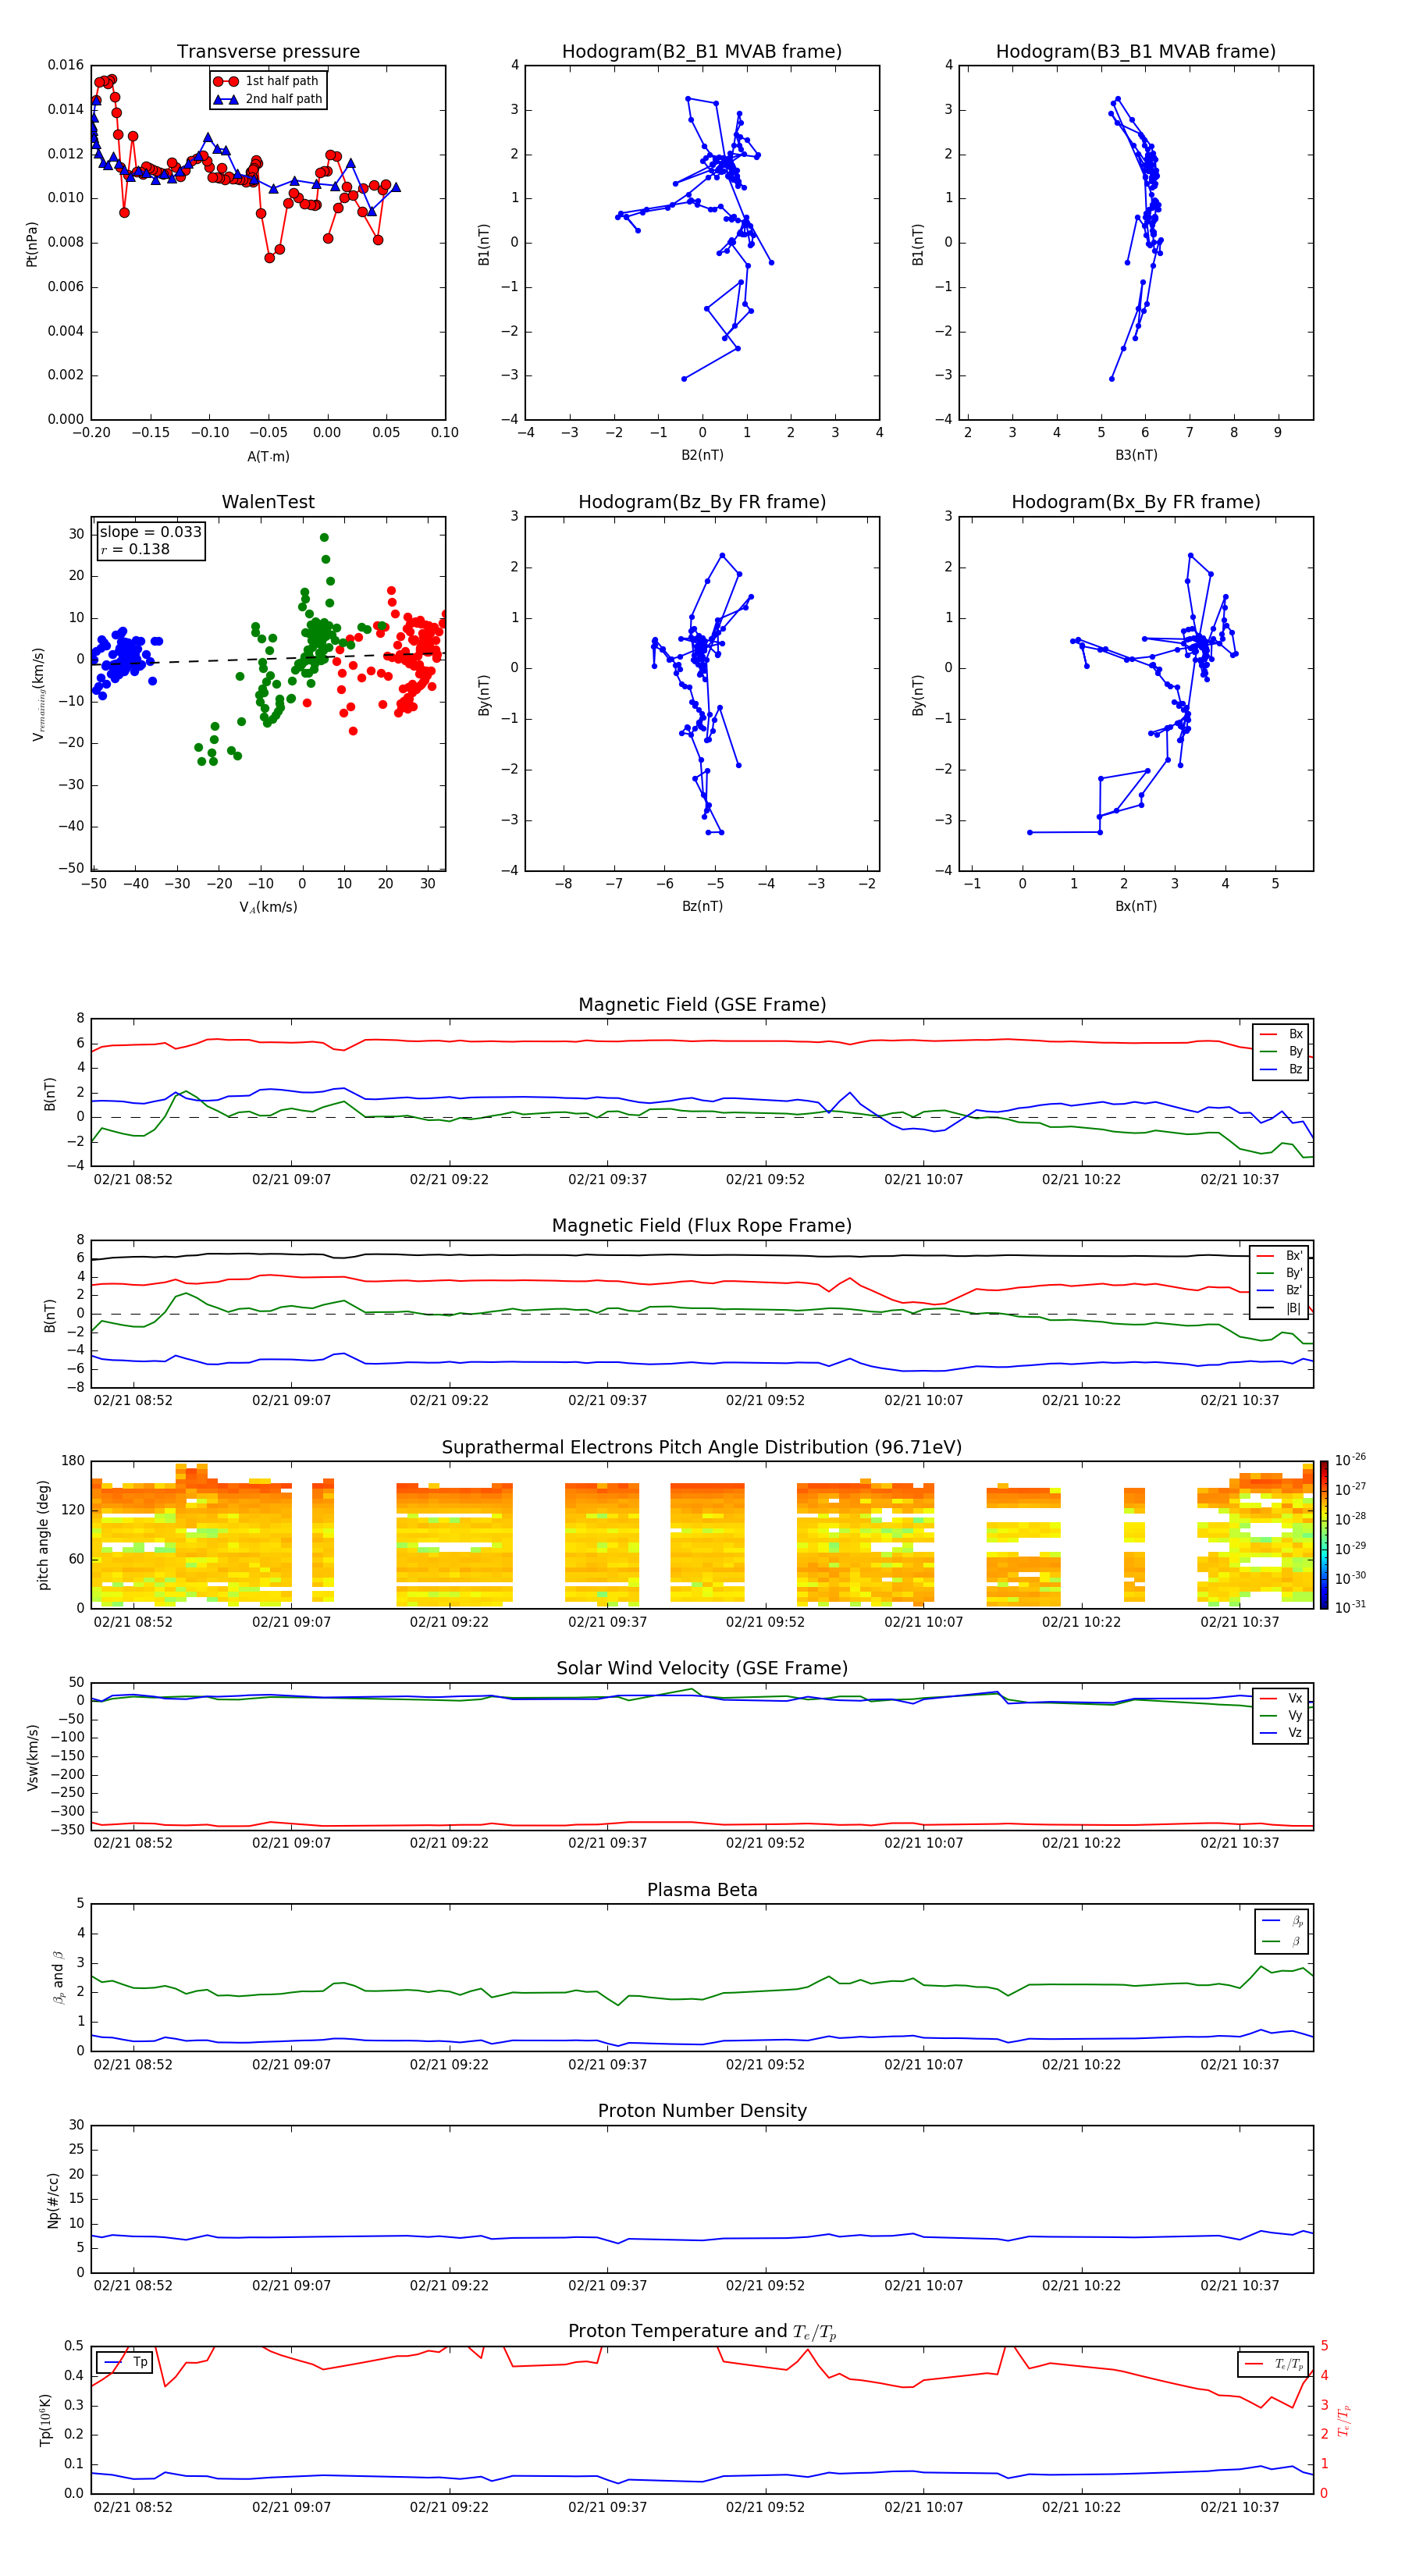Click the "Magnetic Field (GSE Frame)" title
Screen dimensions: 1405x2576
(x=702, y=1005)
